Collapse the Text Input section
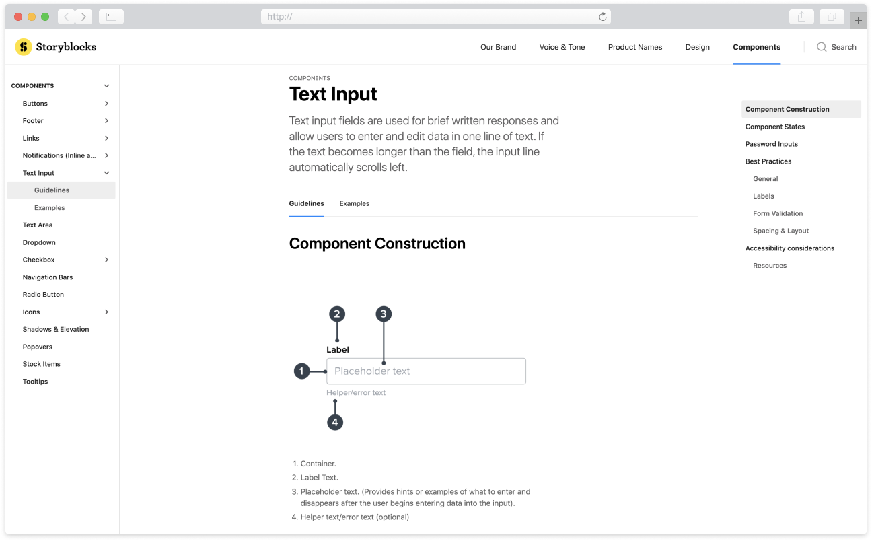 [106, 172]
